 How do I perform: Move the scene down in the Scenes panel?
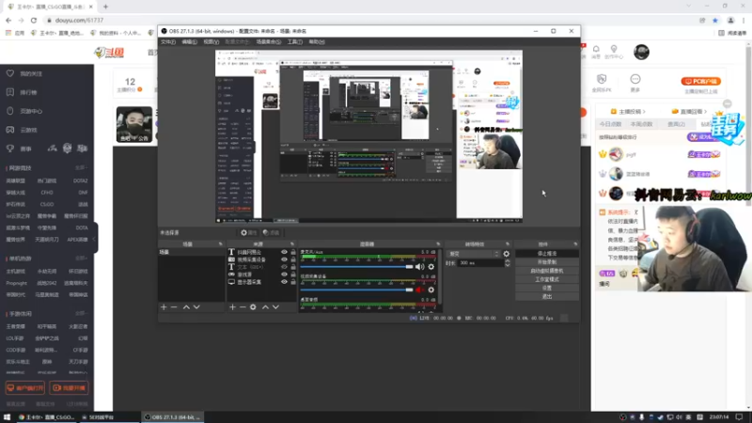click(196, 307)
